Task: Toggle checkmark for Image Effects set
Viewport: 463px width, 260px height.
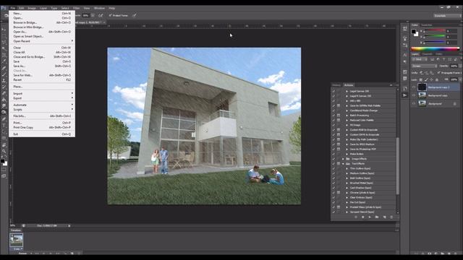Action: [334, 159]
